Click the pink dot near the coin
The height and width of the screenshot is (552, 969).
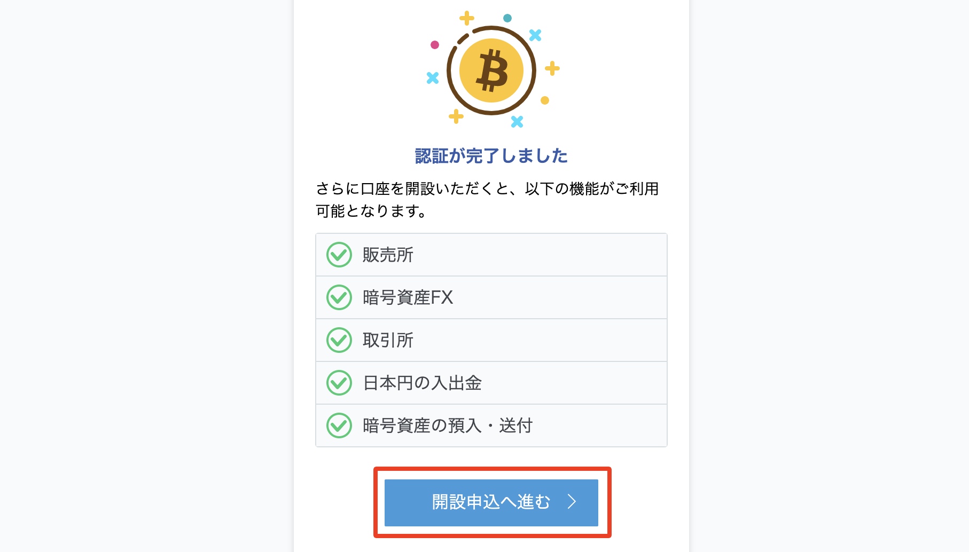435,45
